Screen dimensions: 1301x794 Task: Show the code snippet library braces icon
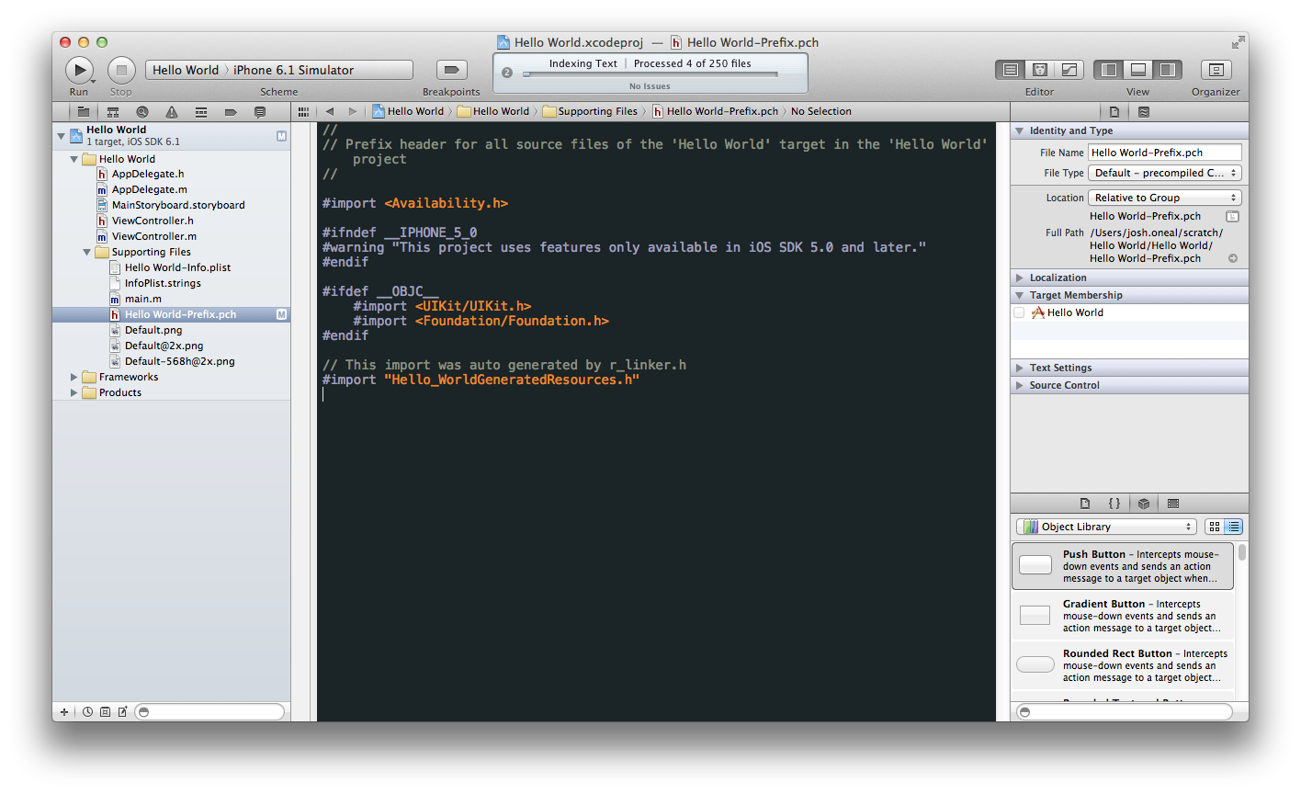point(1114,504)
